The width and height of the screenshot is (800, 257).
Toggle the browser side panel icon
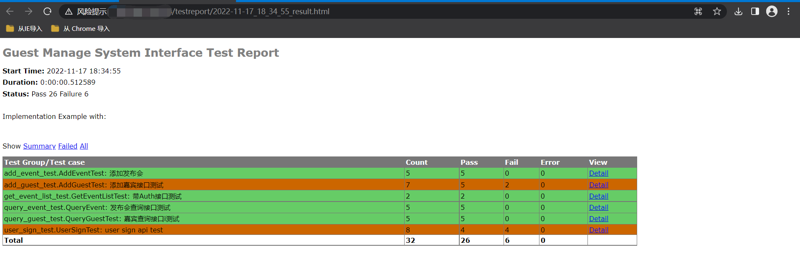pyautogui.click(x=755, y=11)
